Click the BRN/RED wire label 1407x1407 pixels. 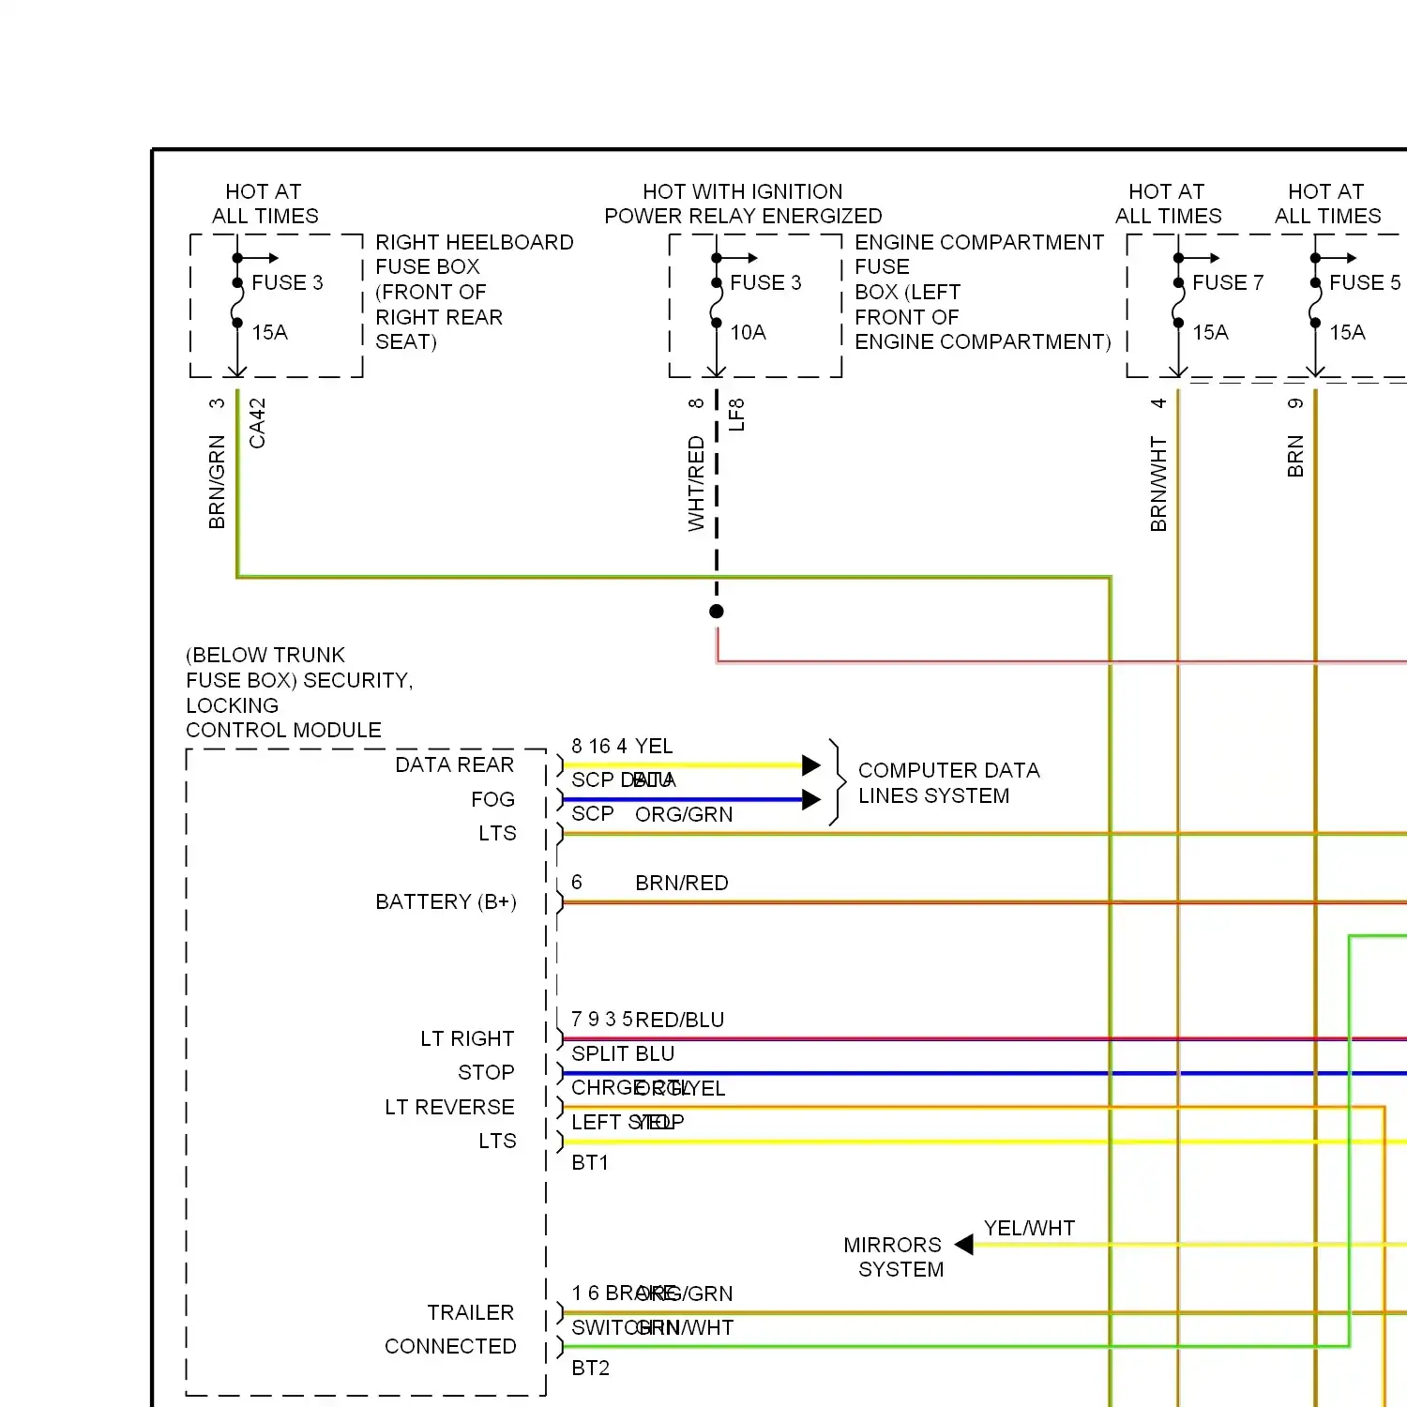681,883
